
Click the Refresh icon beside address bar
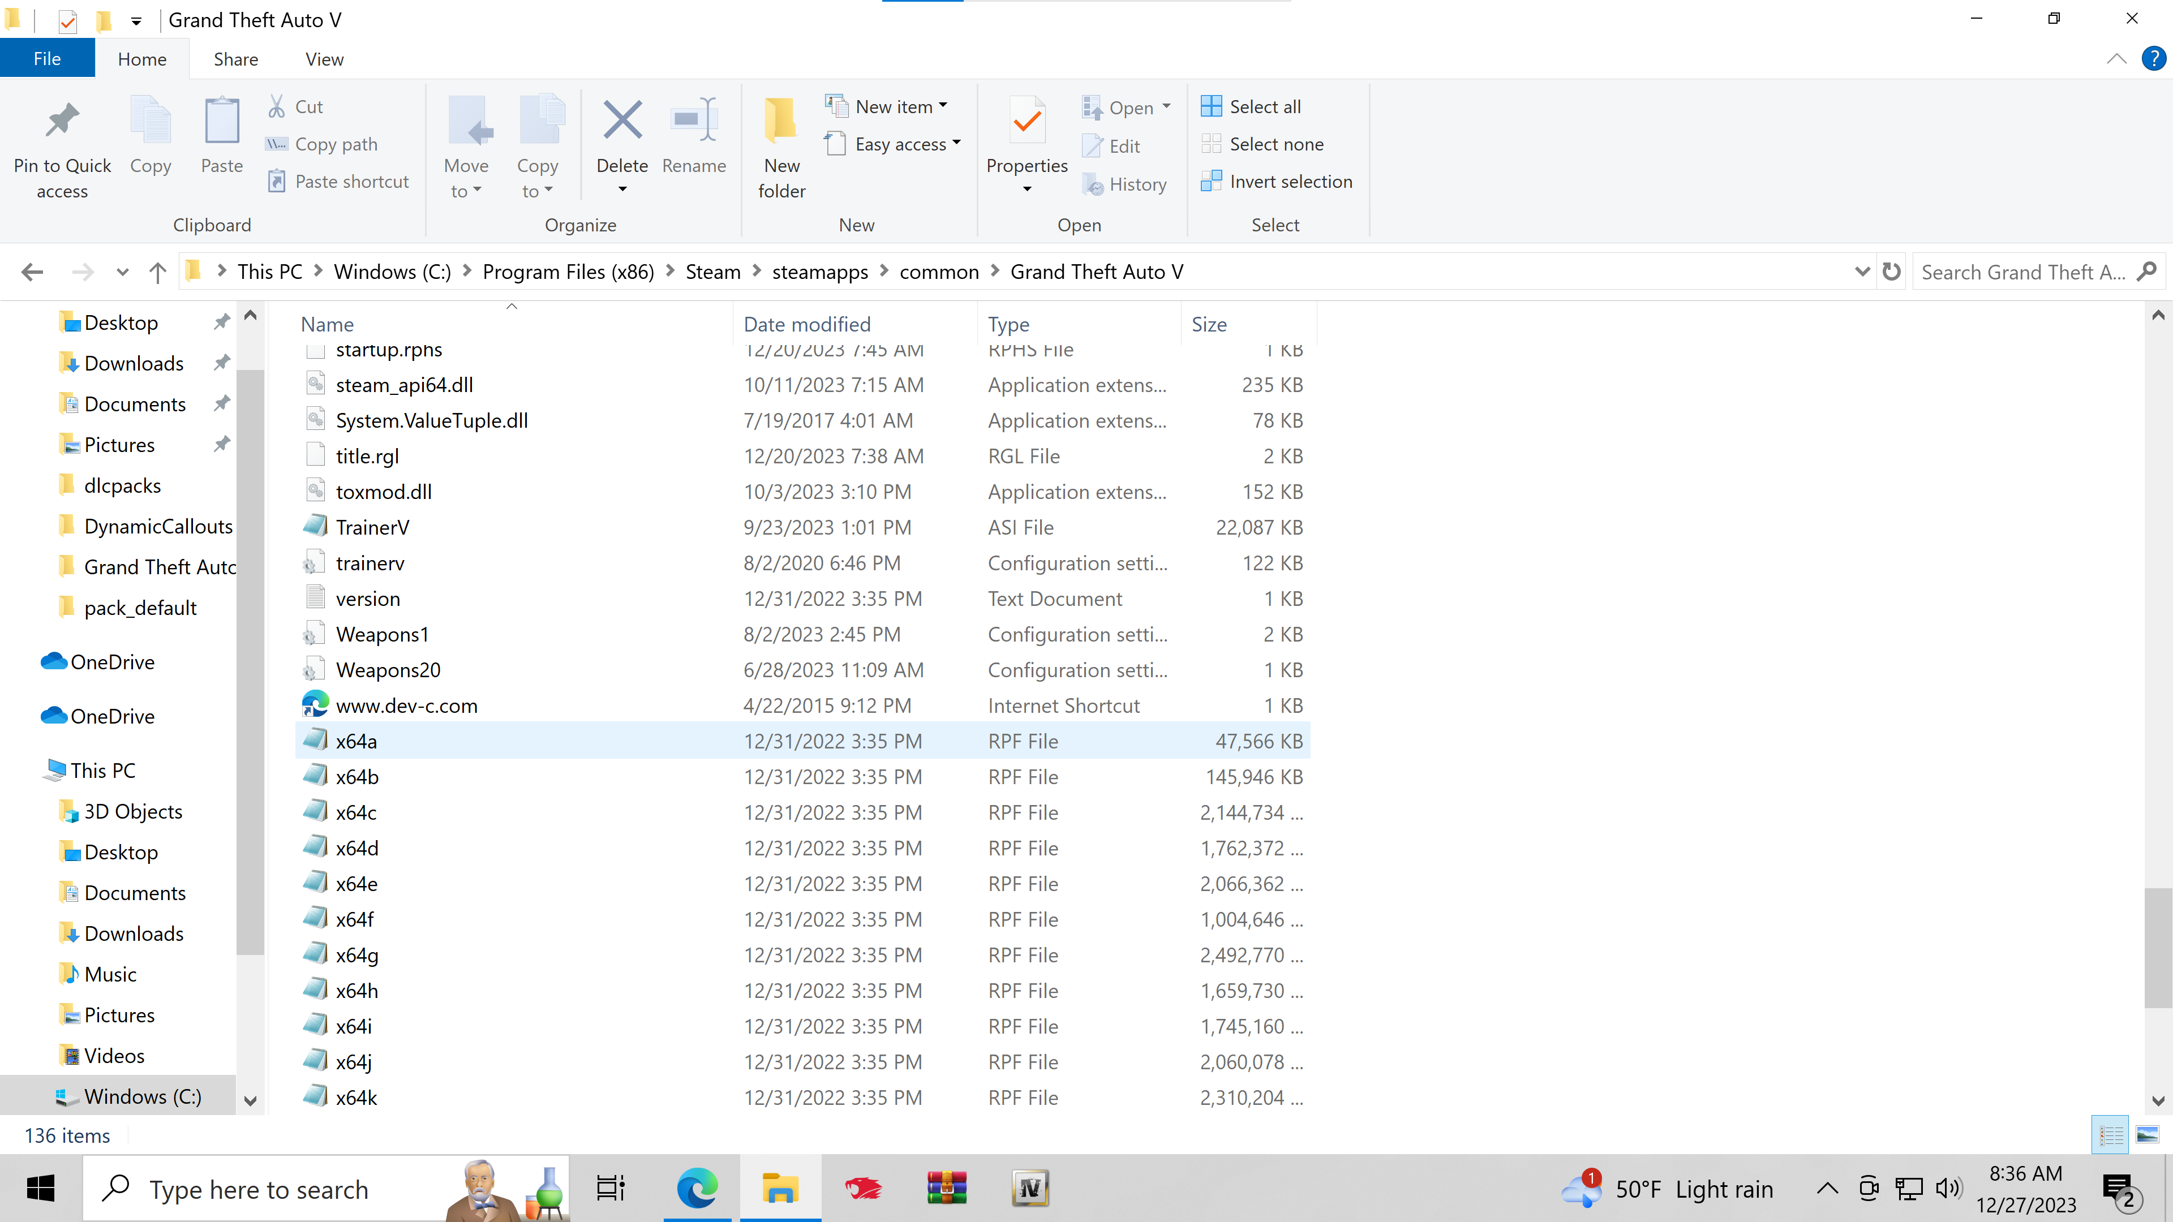(1891, 272)
